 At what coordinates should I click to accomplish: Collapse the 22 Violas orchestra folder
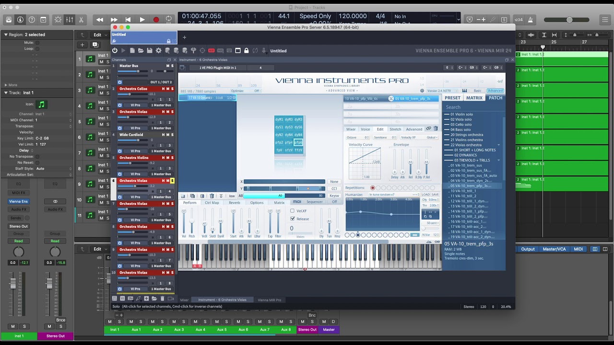click(499, 145)
